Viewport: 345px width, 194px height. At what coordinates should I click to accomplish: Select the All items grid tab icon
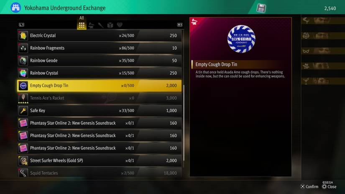tap(82, 25)
